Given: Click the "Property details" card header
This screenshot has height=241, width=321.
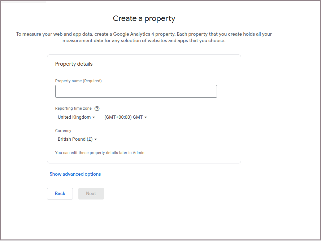Looking at the screenshot, I should tap(74, 64).
